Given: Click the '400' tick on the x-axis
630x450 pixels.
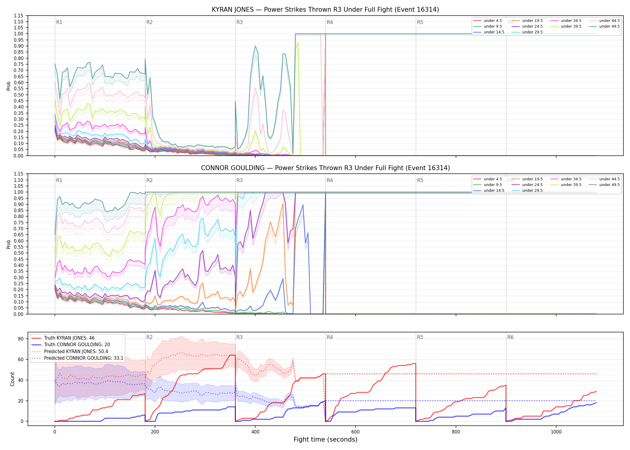Looking at the screenshot, I should (x=255, y=432).
